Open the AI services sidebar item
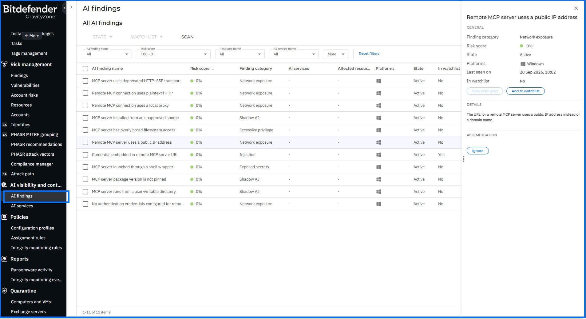Screen dimensions: 586x319 (x=22, y=206)
